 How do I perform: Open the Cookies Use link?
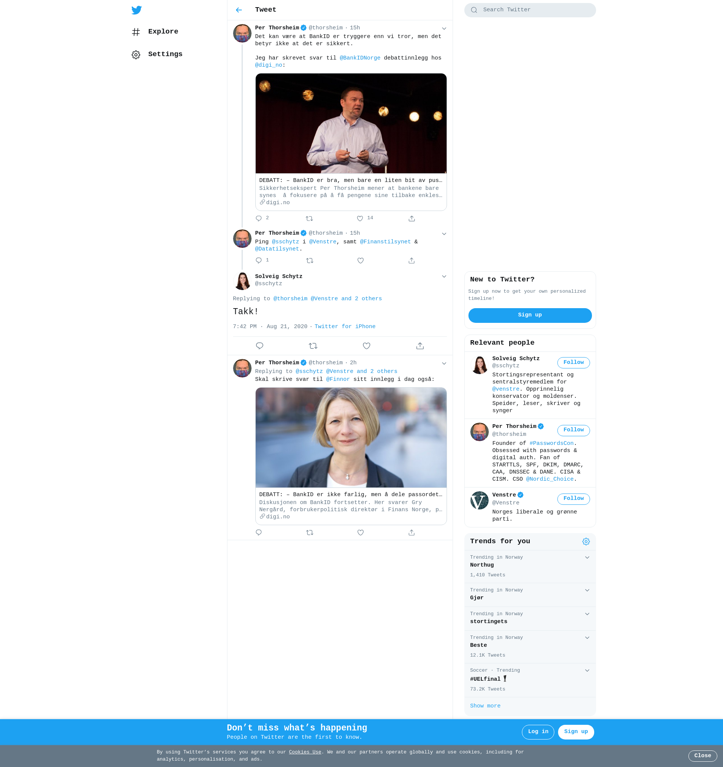tap(305, 752)
